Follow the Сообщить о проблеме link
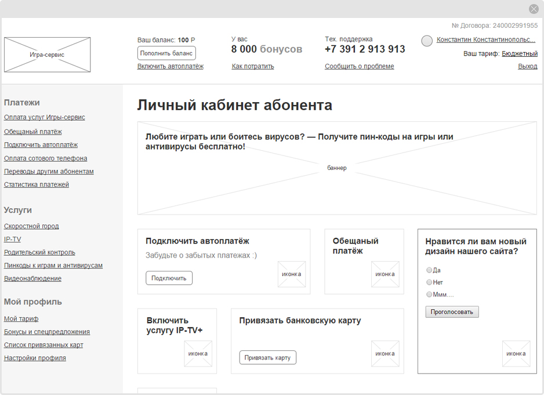The image size is (544, 395). [x=359, y=67]
